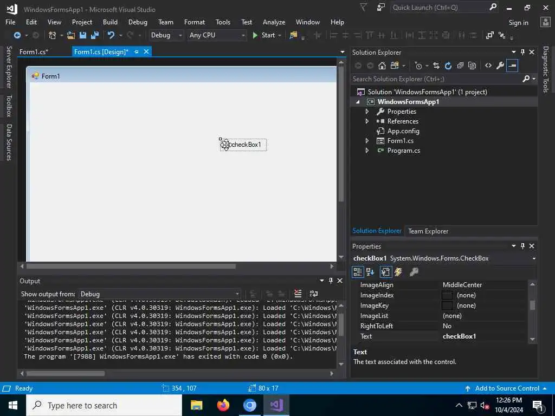Expand the Form1.cs node

pyautogui.click(x=367, y=141)
